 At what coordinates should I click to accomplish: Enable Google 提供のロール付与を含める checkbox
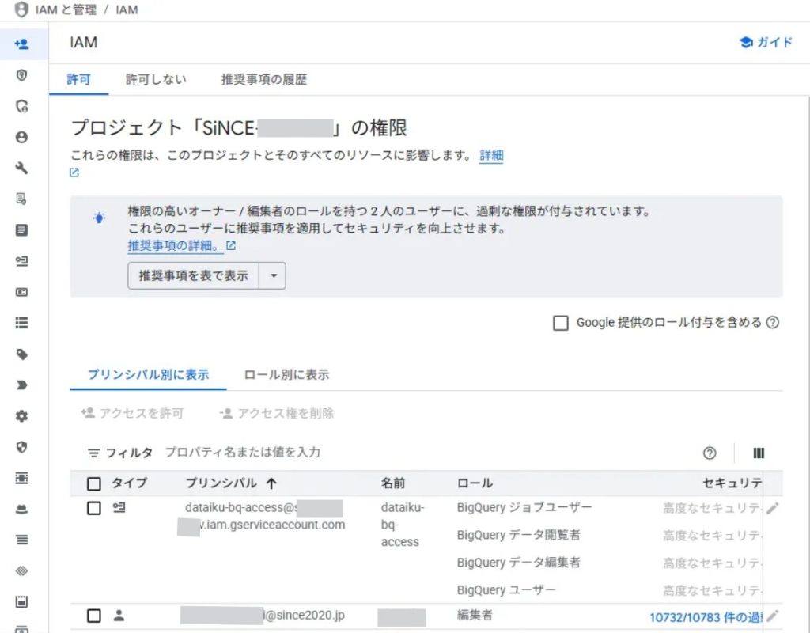click(561, 323)
